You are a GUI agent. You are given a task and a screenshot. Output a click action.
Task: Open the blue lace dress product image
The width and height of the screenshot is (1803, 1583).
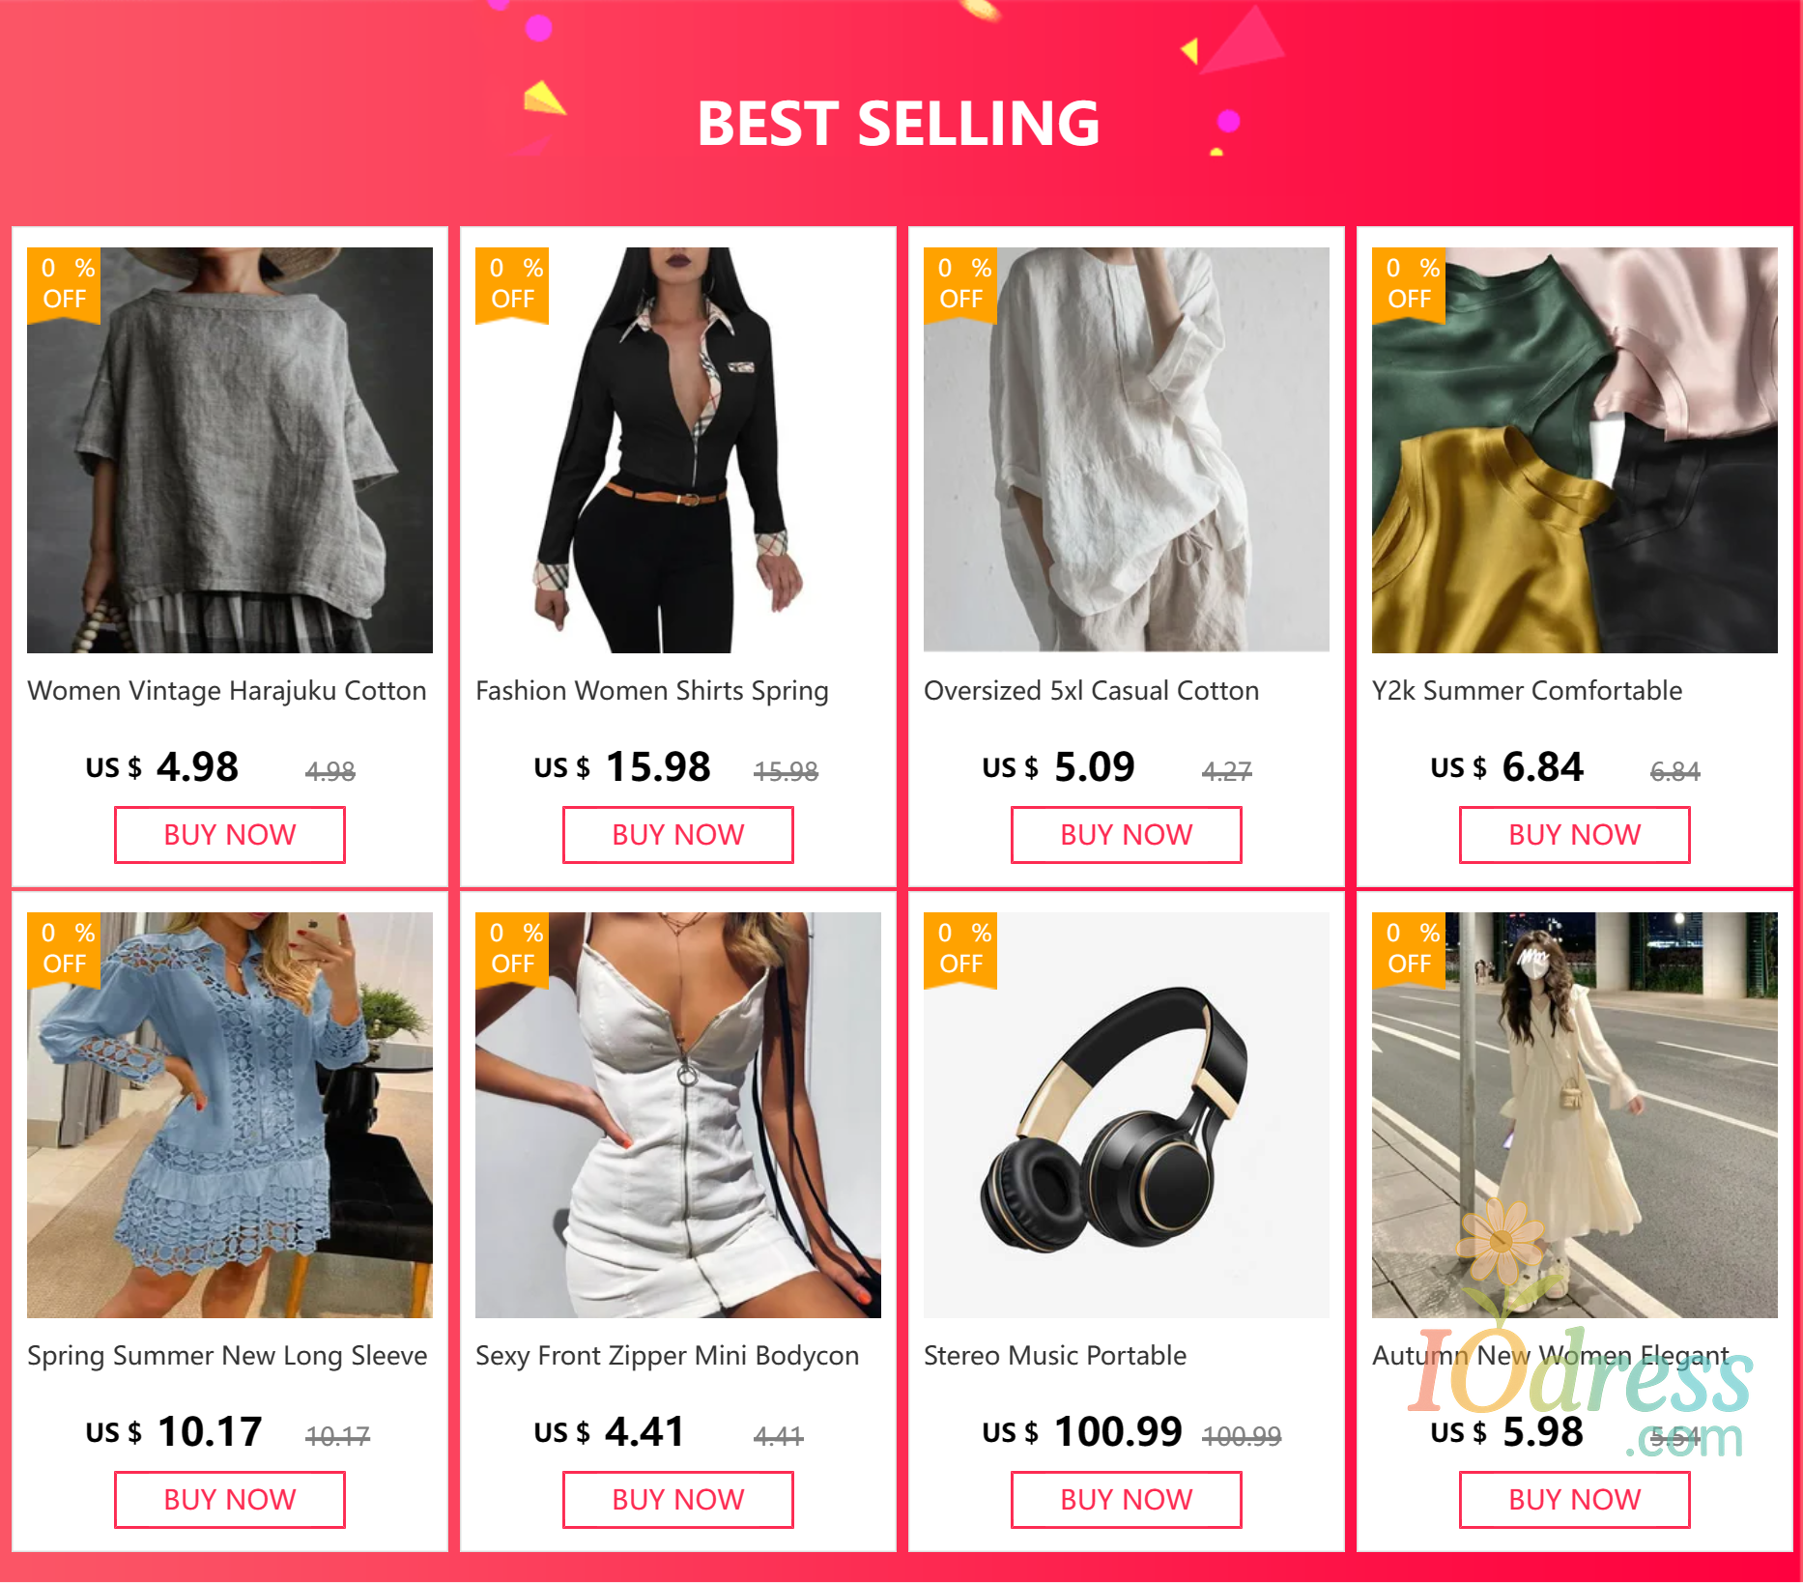coord(230,1115)
